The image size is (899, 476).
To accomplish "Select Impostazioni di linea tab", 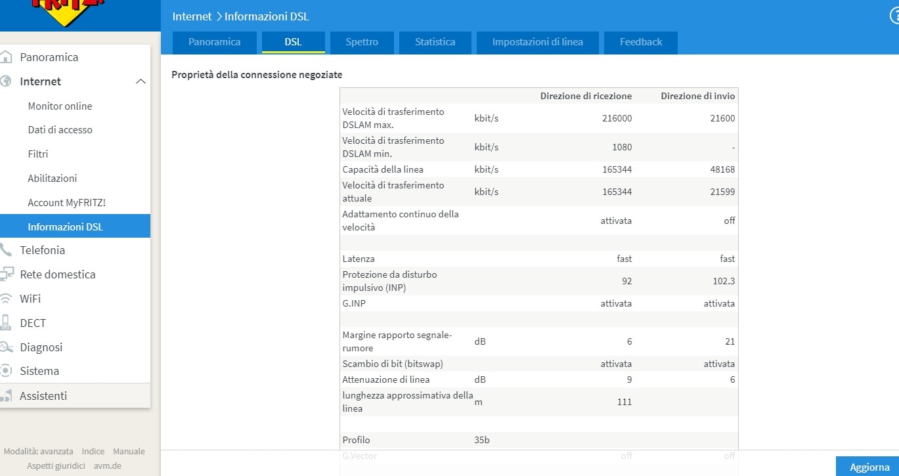I will pyautogui.click(x=537, y=42).
